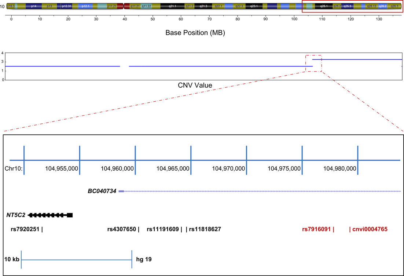Select the q26.13 chromosome band

(x=371, y=6)
